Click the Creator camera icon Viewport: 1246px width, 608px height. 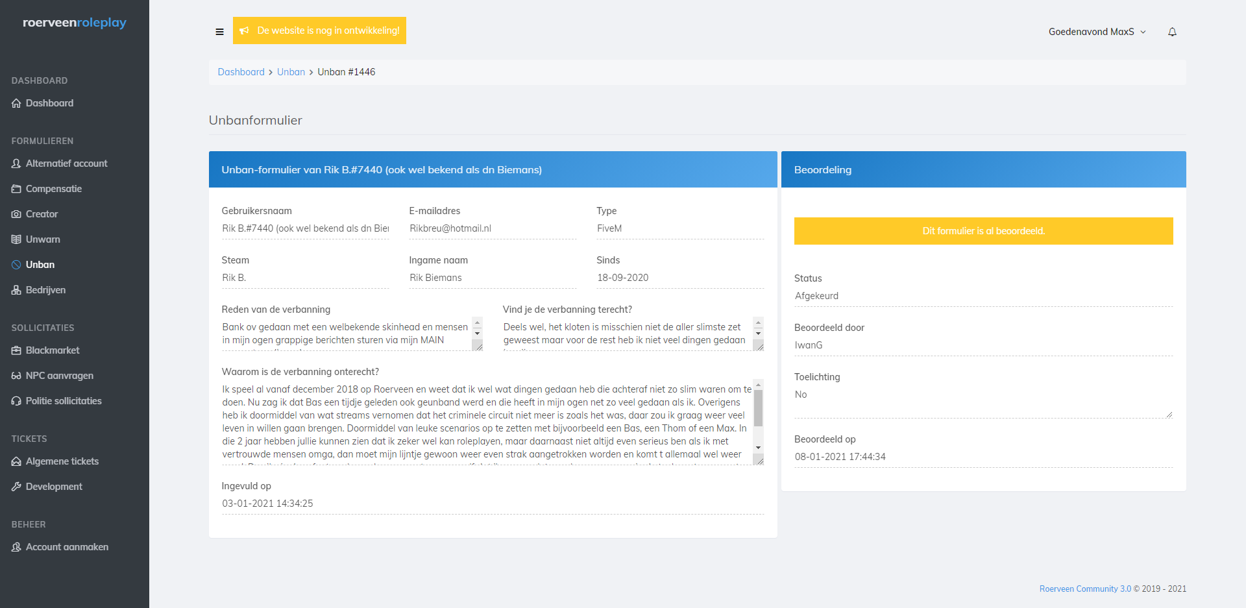[x=16, y=214]
